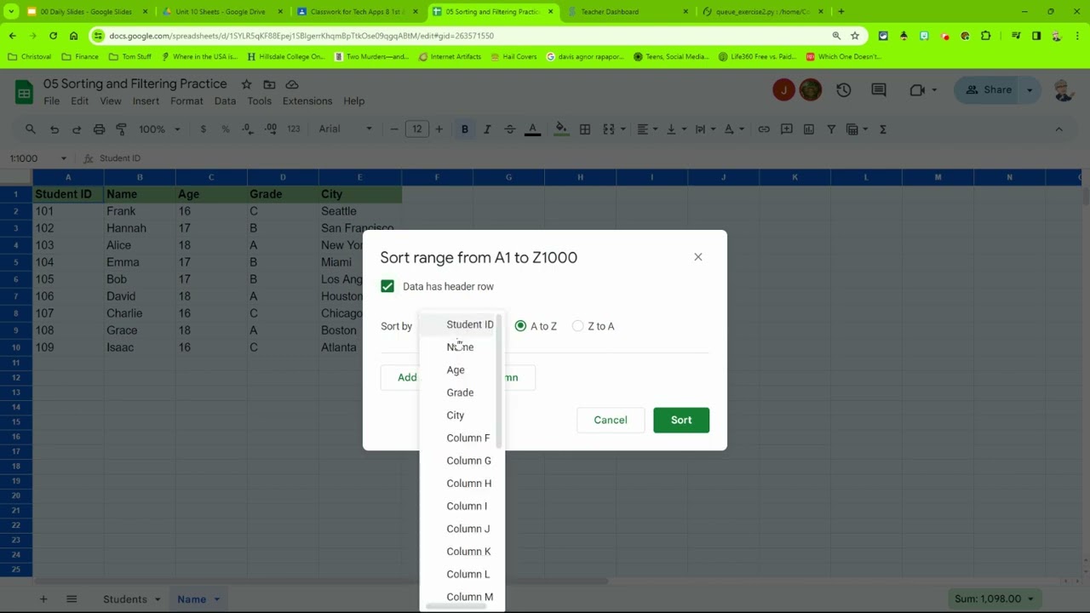Apply currency format dollar icon
Image resolution: width=1090 pixels, height=613 pixels.
click(x=203, y=129)
